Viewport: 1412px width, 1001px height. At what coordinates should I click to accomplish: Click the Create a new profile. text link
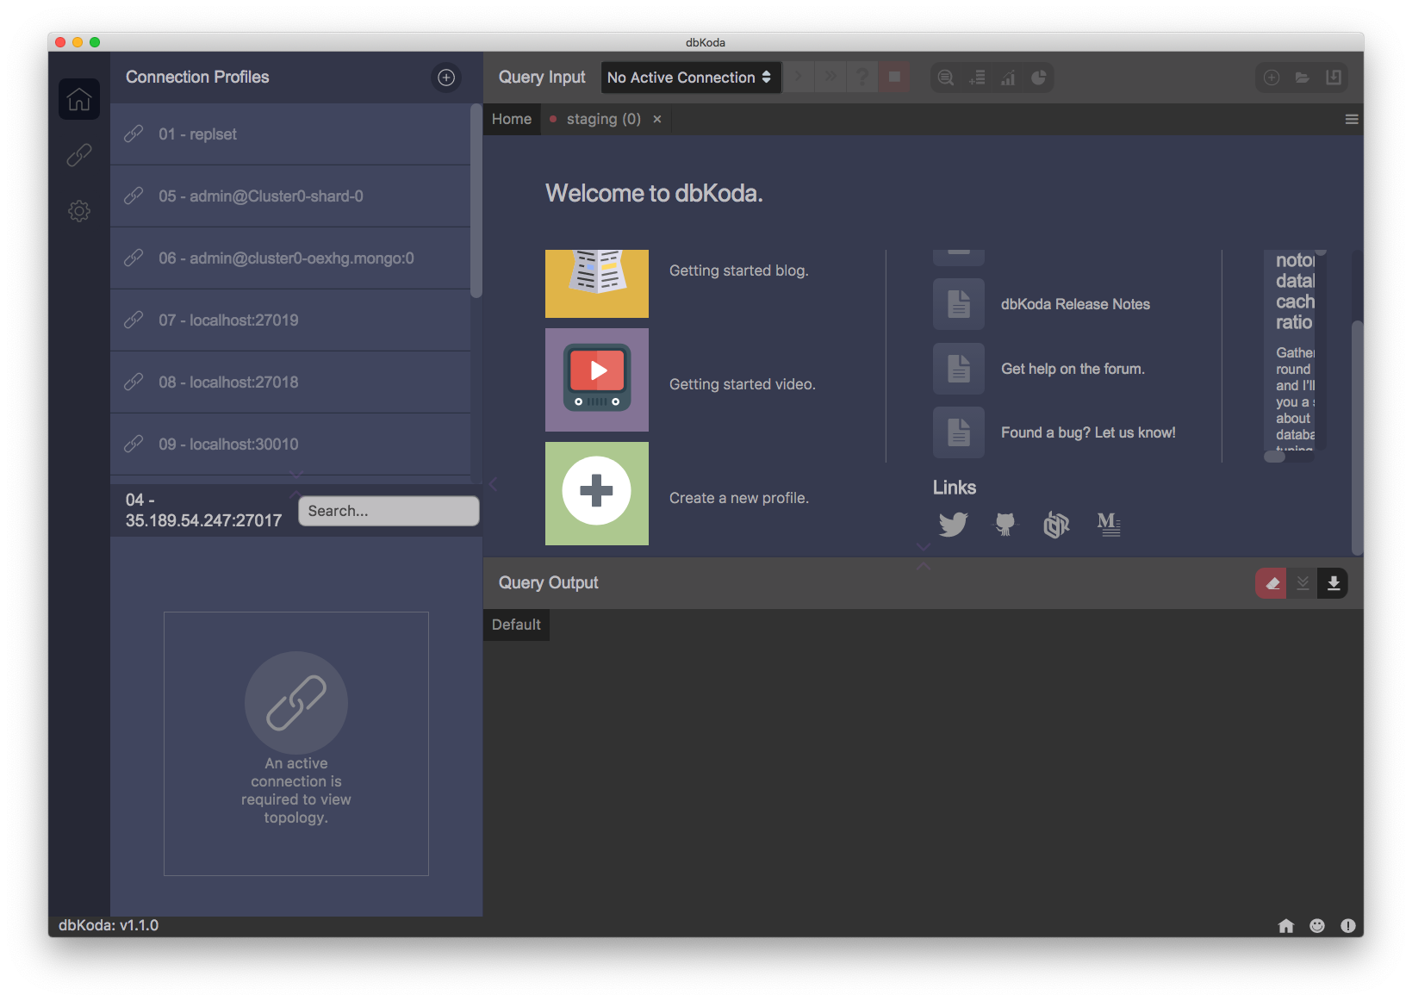738,498
